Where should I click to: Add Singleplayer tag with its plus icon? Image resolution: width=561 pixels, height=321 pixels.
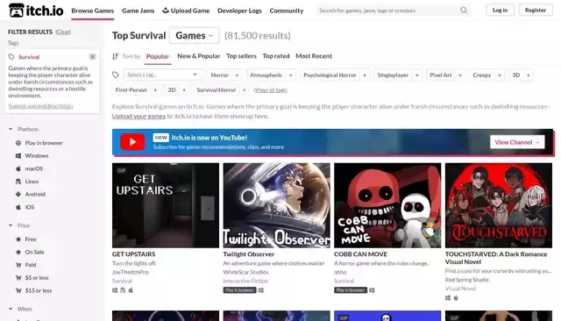pyautogui.click(x=417, y=75)
